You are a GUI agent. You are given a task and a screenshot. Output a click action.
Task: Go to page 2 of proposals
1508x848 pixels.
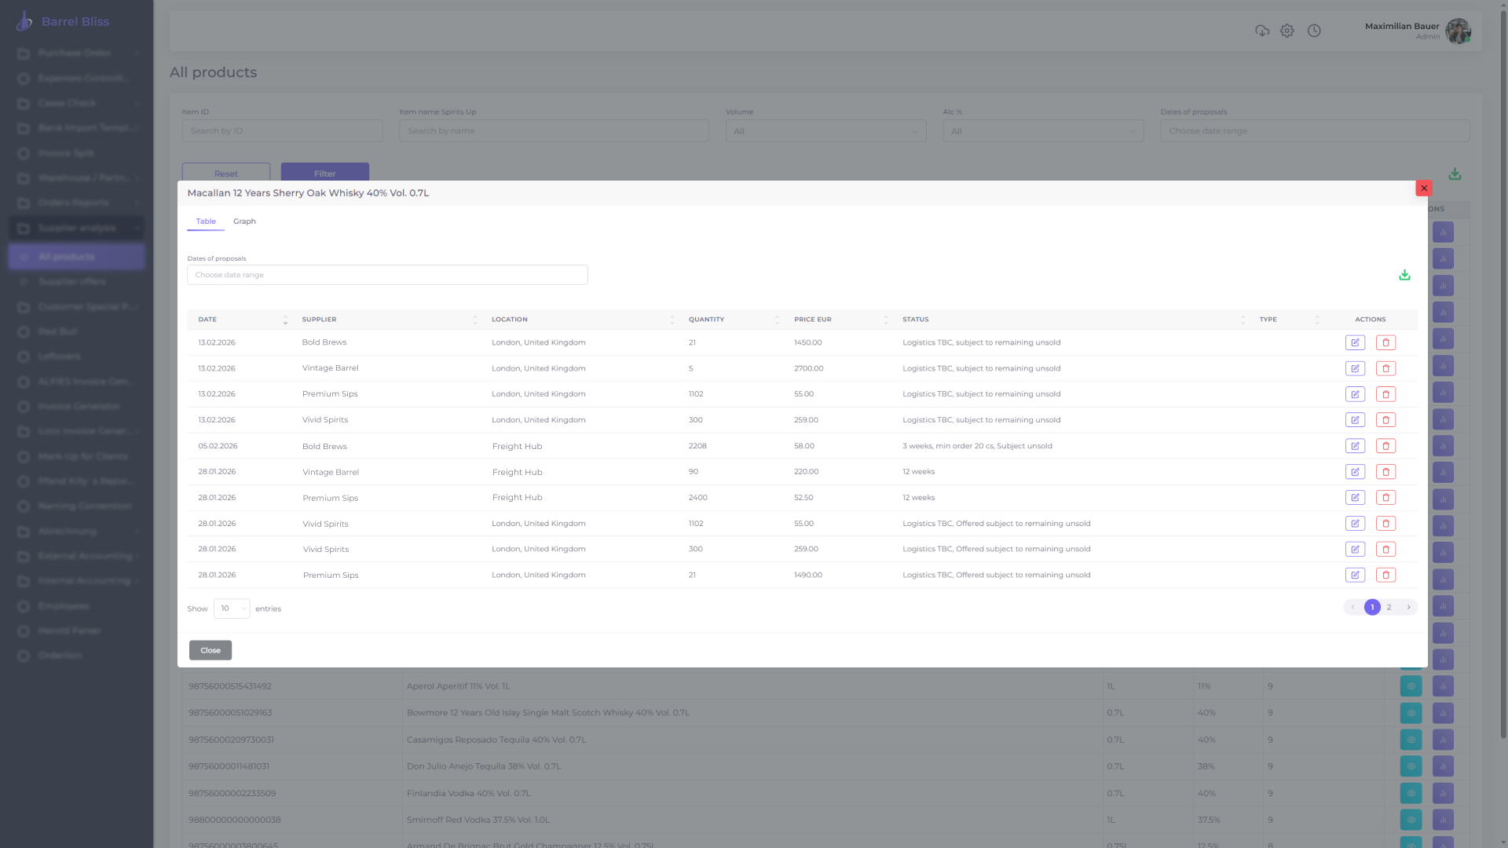1389,607
